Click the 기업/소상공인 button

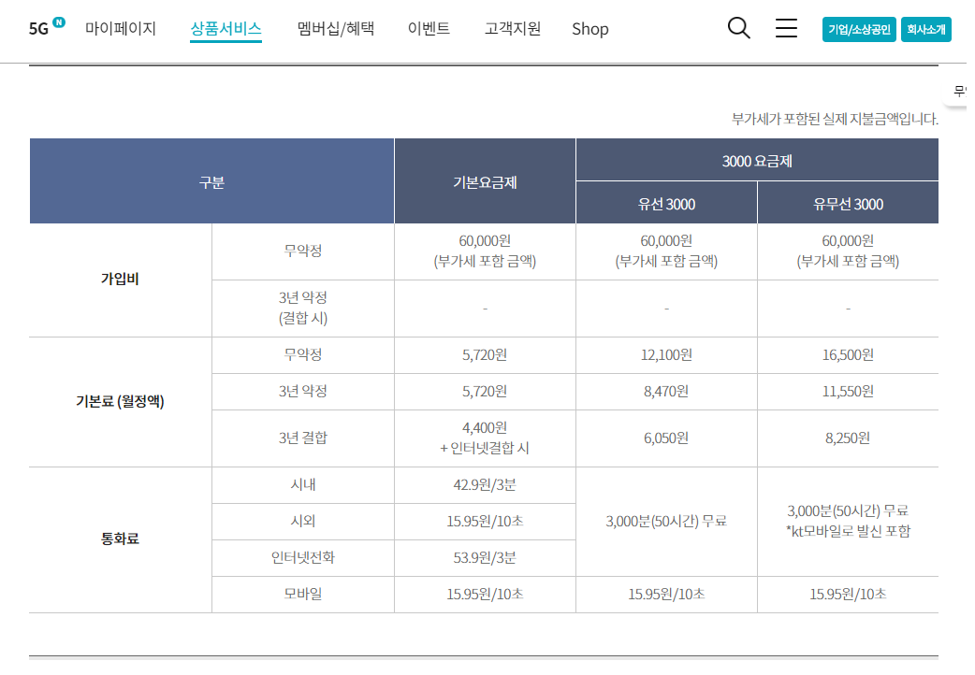[859, 29]
